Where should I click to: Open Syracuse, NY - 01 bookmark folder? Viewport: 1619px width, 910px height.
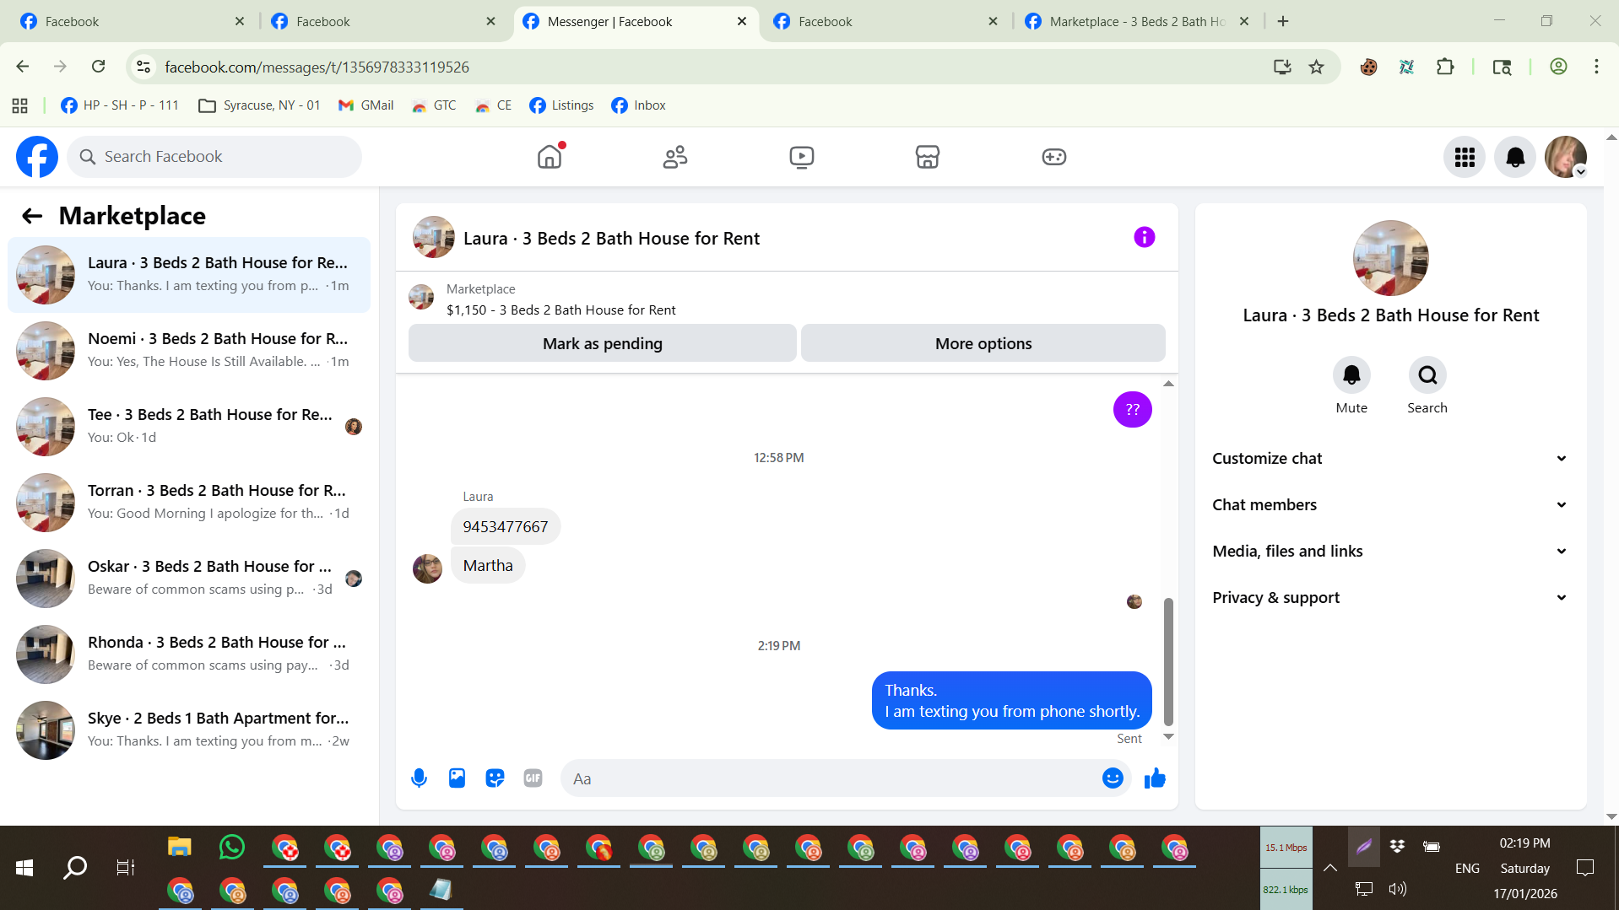coord(259,105)
